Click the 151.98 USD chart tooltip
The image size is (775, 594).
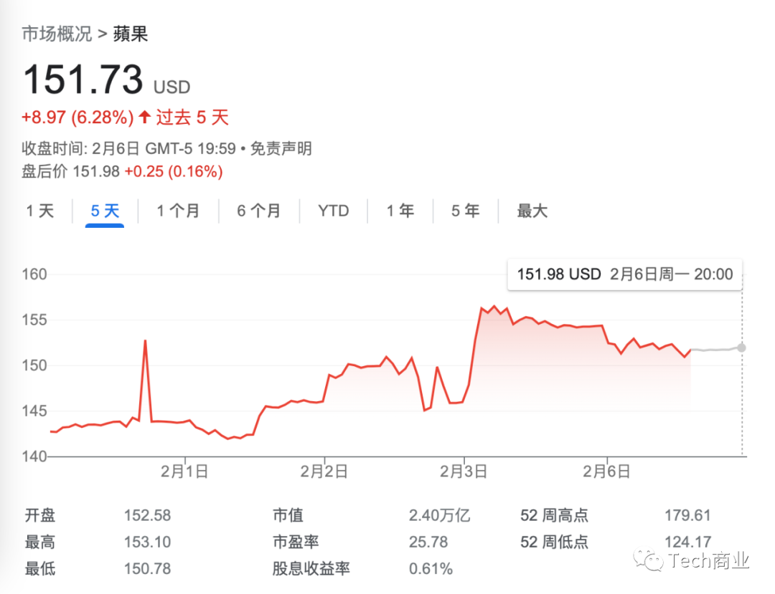pyautogui.click(x=625, y=274)
